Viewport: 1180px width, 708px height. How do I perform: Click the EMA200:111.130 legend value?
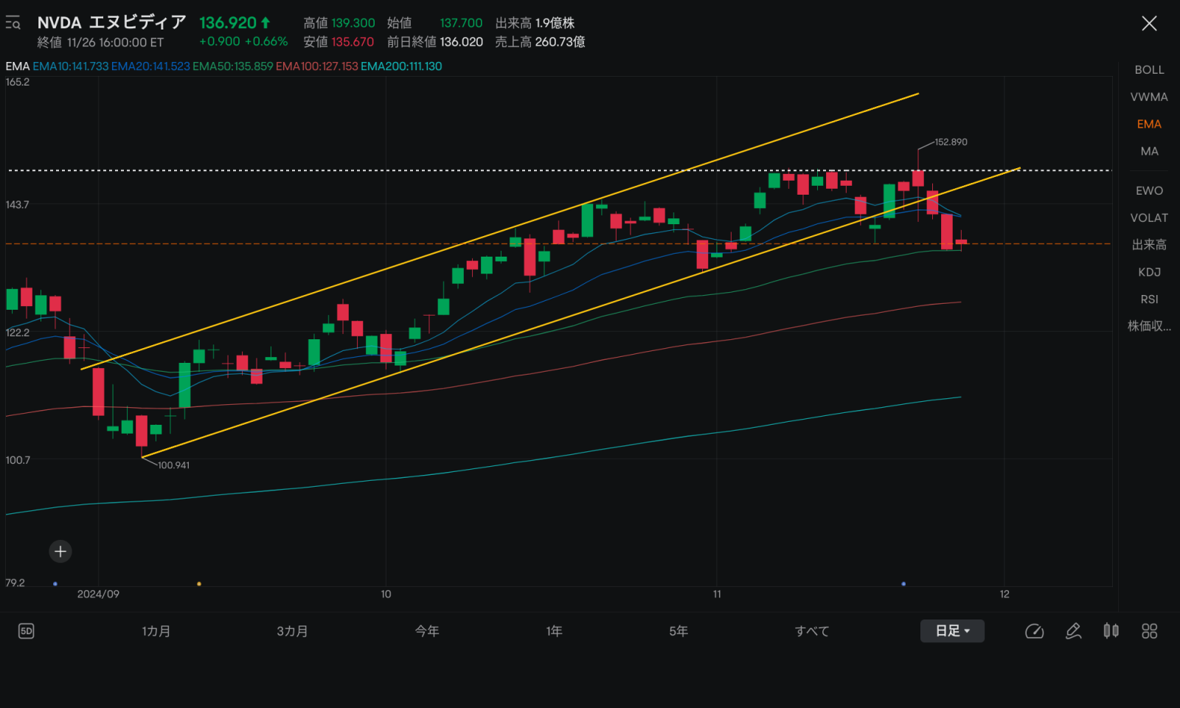tap(401, 66)
